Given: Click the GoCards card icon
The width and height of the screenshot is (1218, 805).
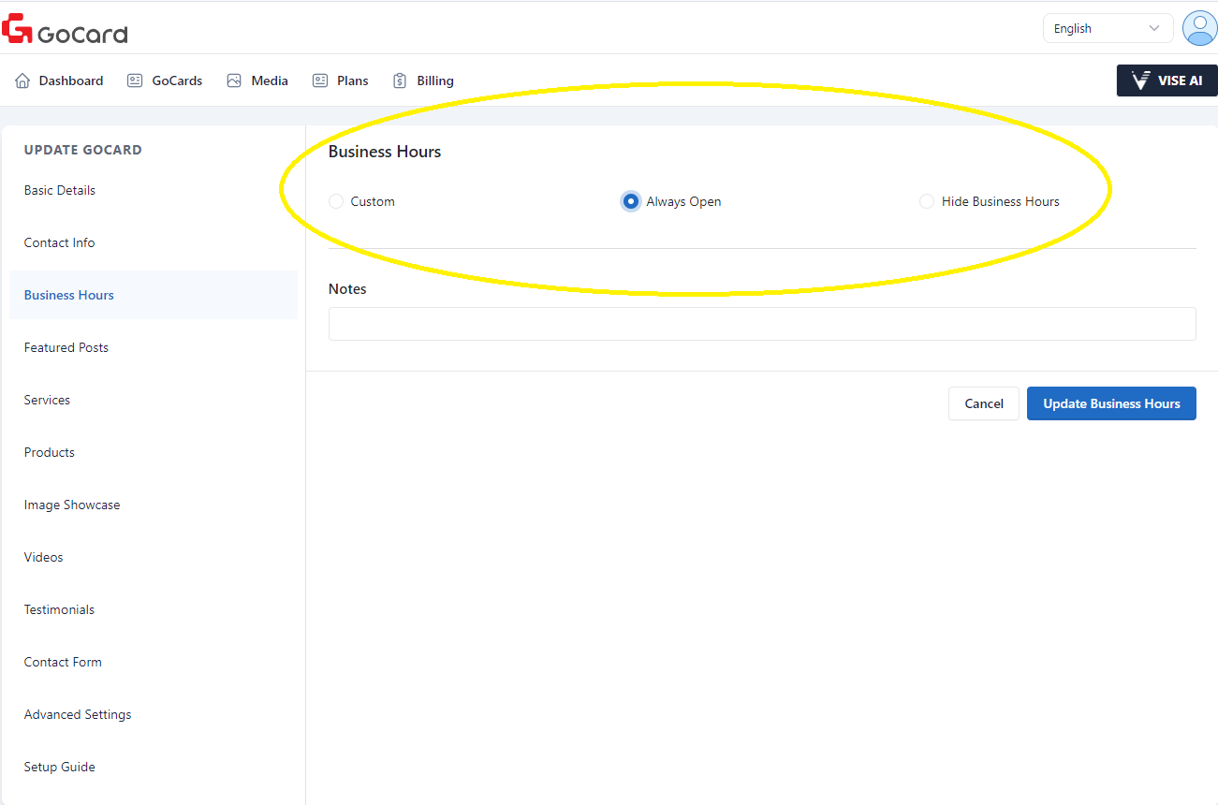Looking at the screenshot, I should 135,81.
